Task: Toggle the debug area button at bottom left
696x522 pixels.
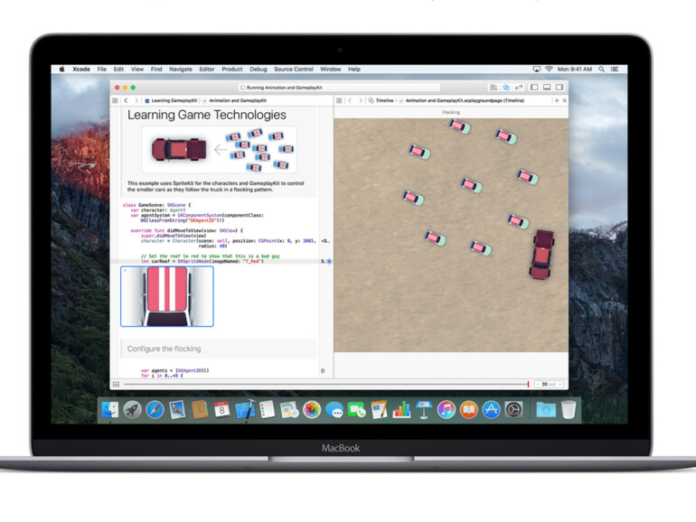Action: 116,384
